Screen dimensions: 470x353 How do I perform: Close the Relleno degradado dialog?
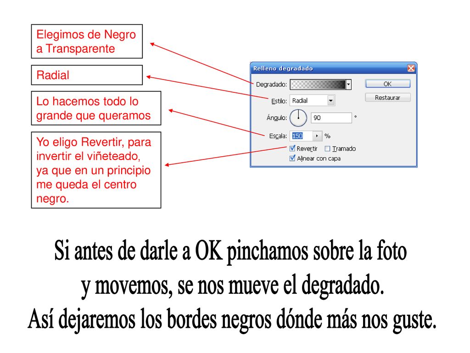click(411, 68)
